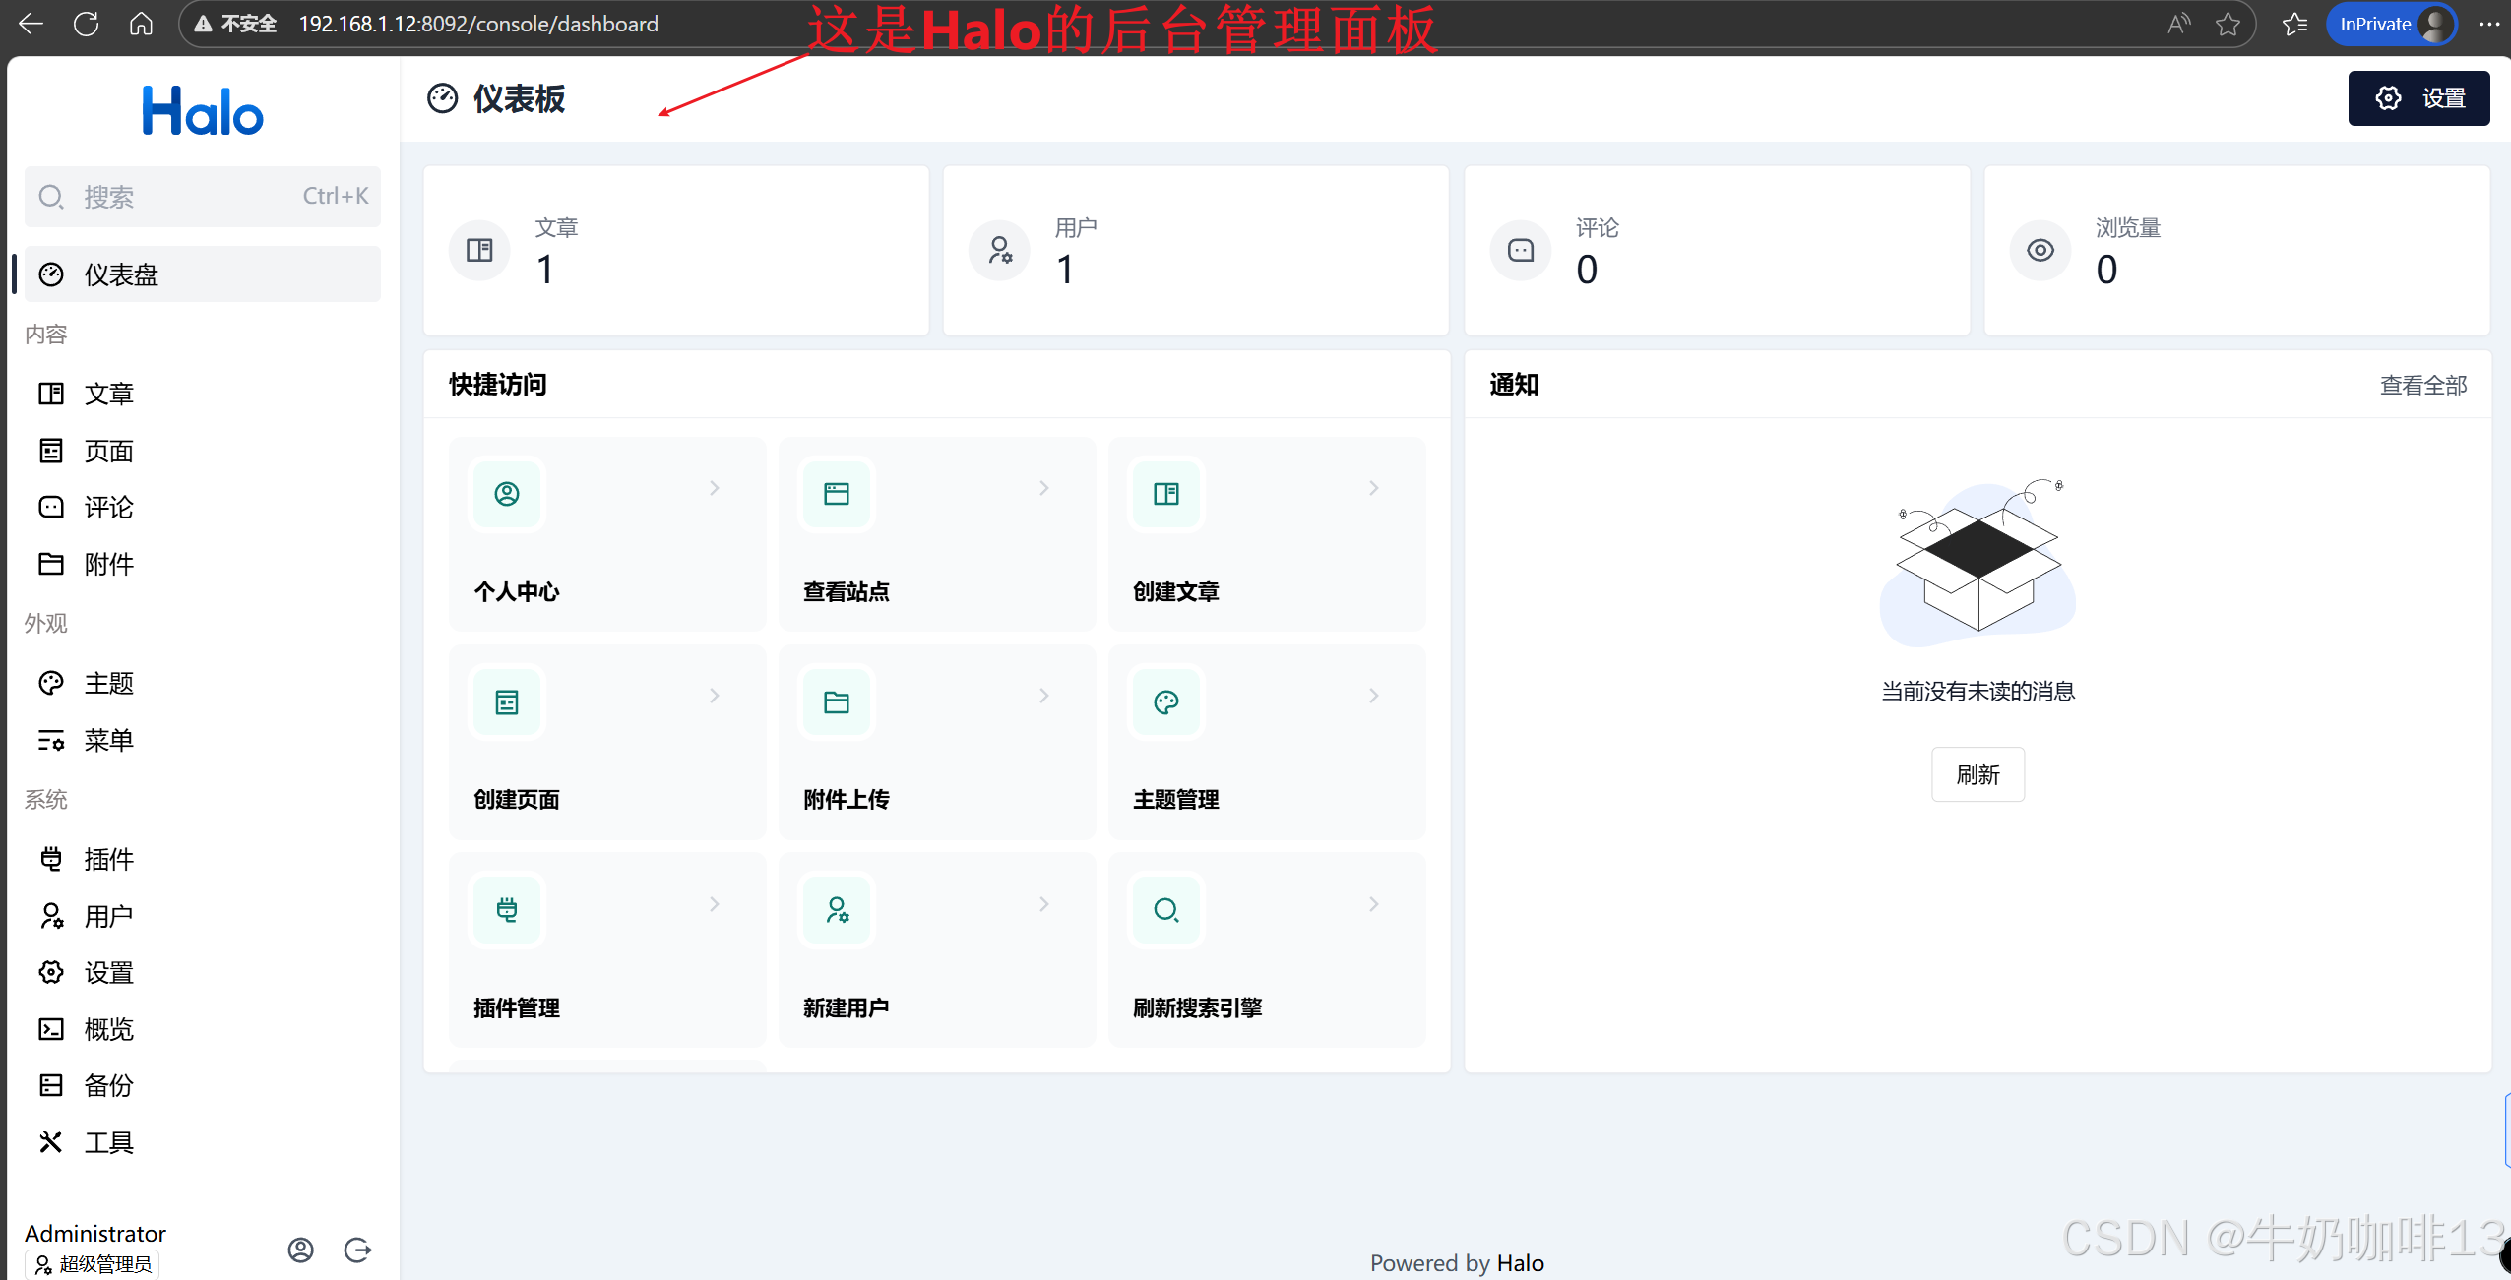The width and height of the screenshot is (2511, 1280).
Task: Click the 附件上传 folder icon
Action: (x=837, y=702)
